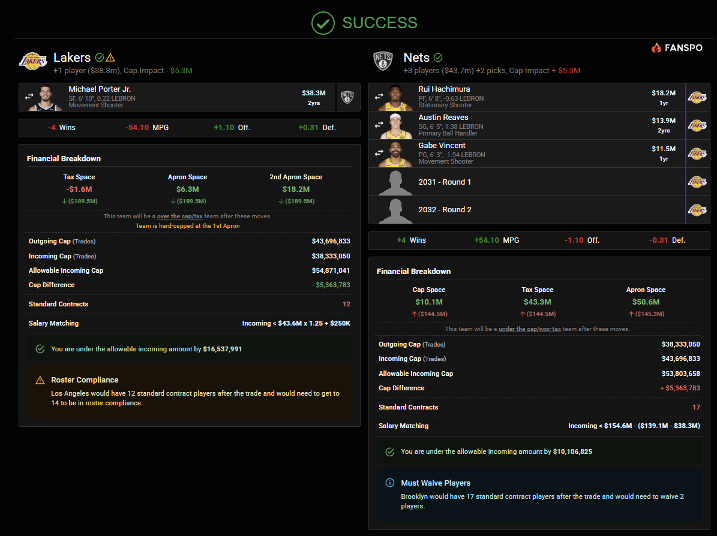The width and height of the screenshot is (717, 536).
Task: Open the 'over the cap/tax' link
Action: (179, 216)
